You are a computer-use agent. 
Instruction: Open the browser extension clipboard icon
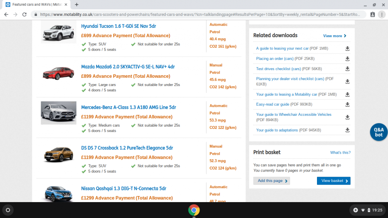tap(372, 15)
